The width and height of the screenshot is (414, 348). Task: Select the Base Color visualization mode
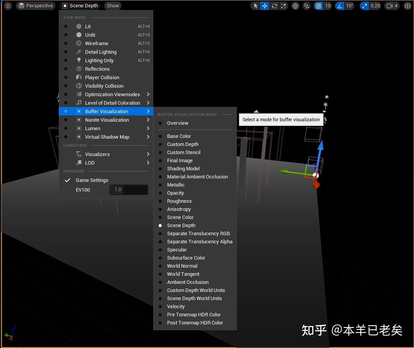pos(179,136)
